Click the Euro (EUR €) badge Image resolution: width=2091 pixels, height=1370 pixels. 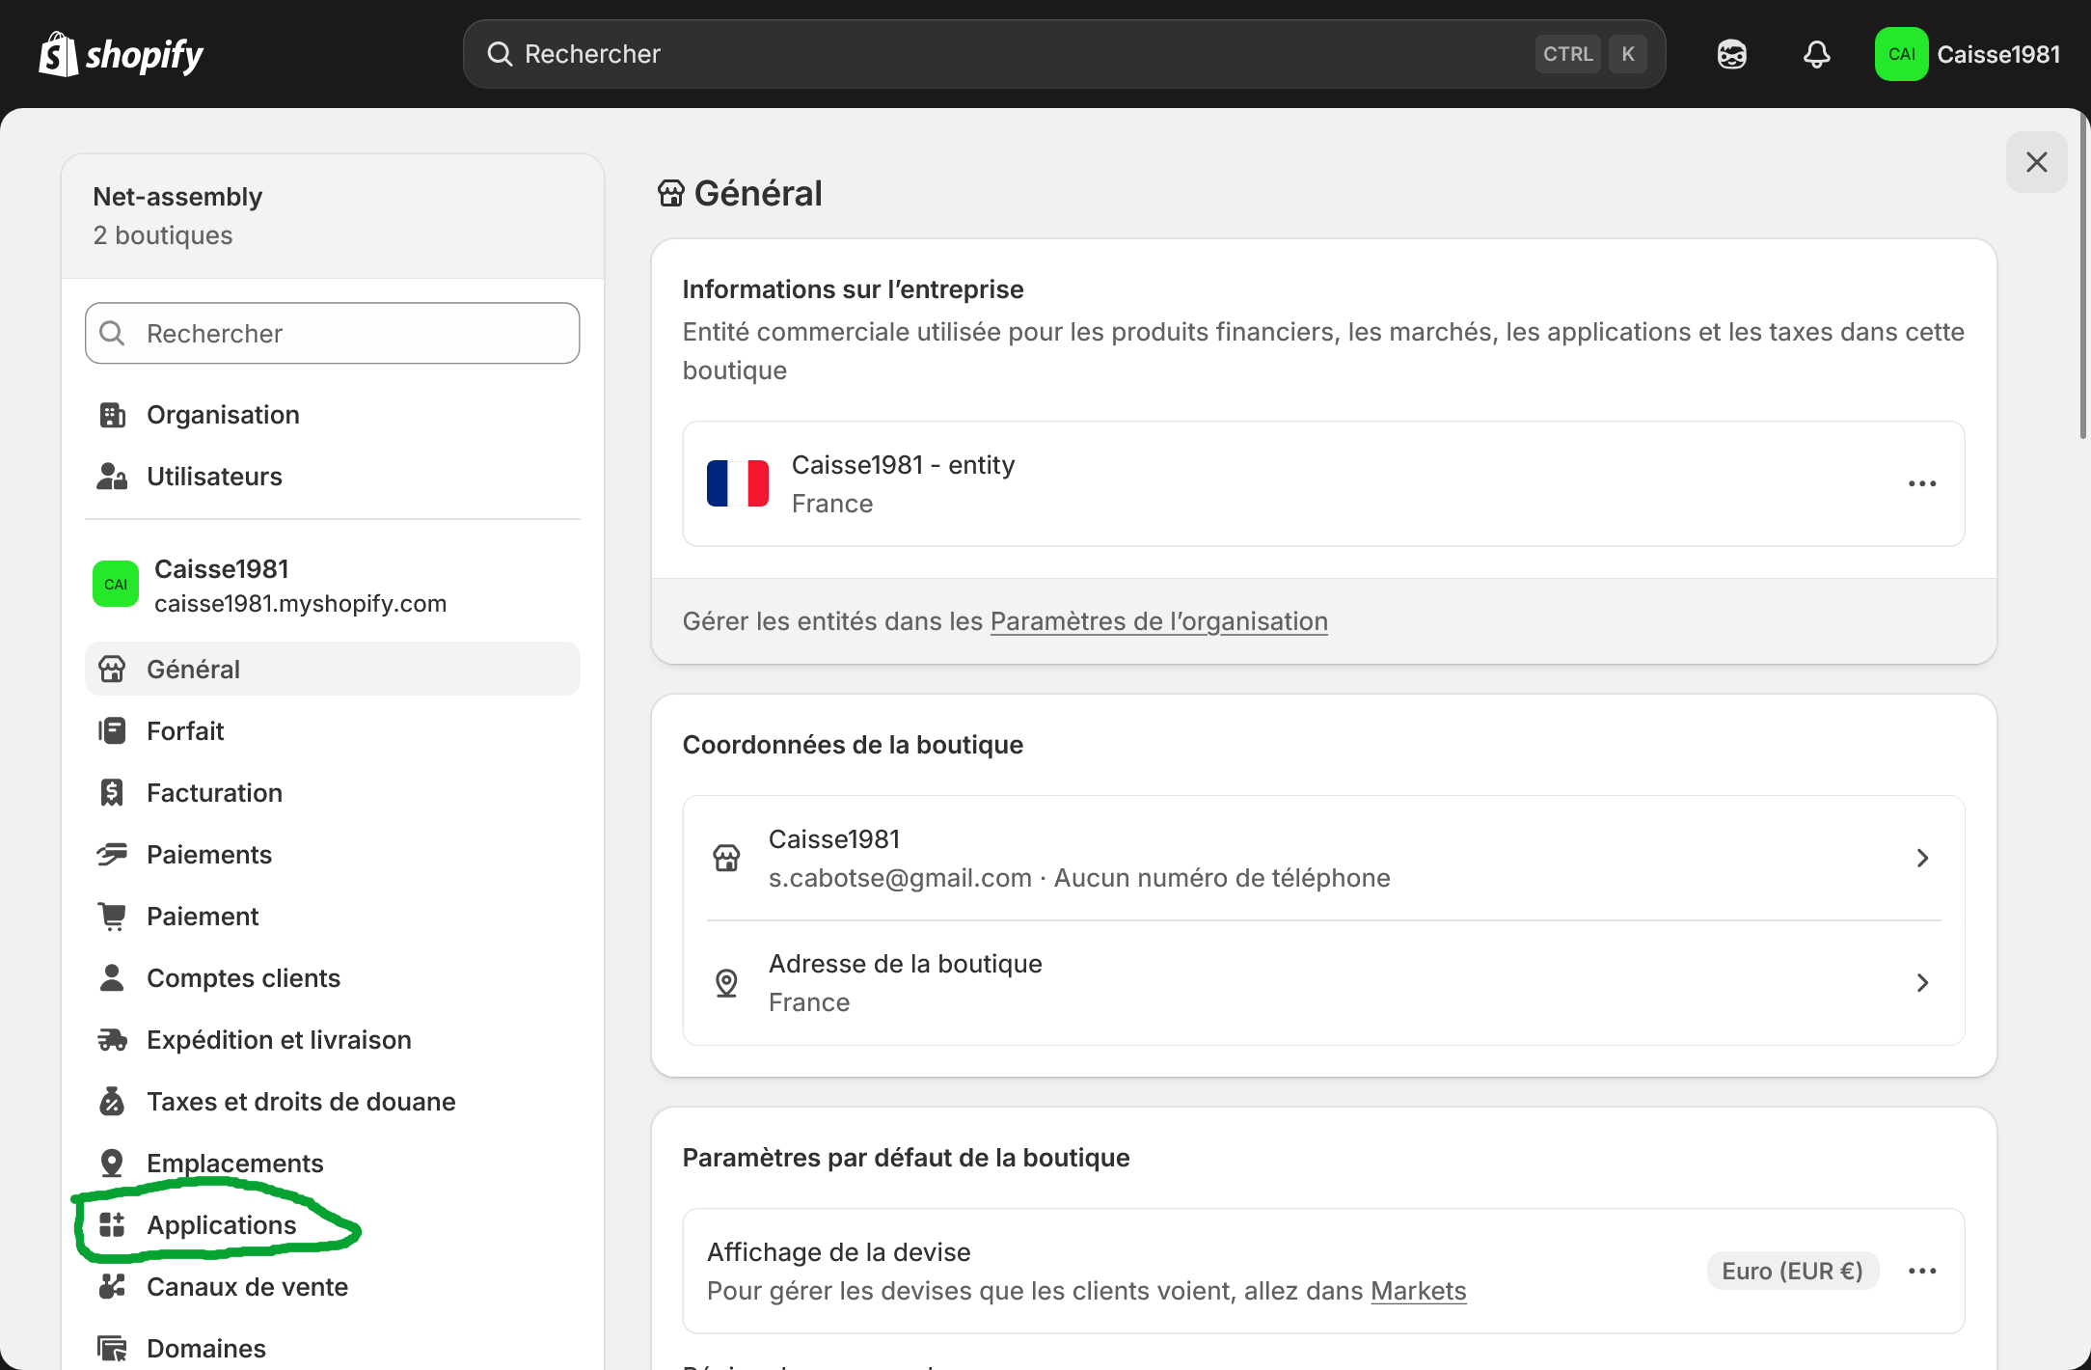pyautogui.click(x=1792, y=1271)
